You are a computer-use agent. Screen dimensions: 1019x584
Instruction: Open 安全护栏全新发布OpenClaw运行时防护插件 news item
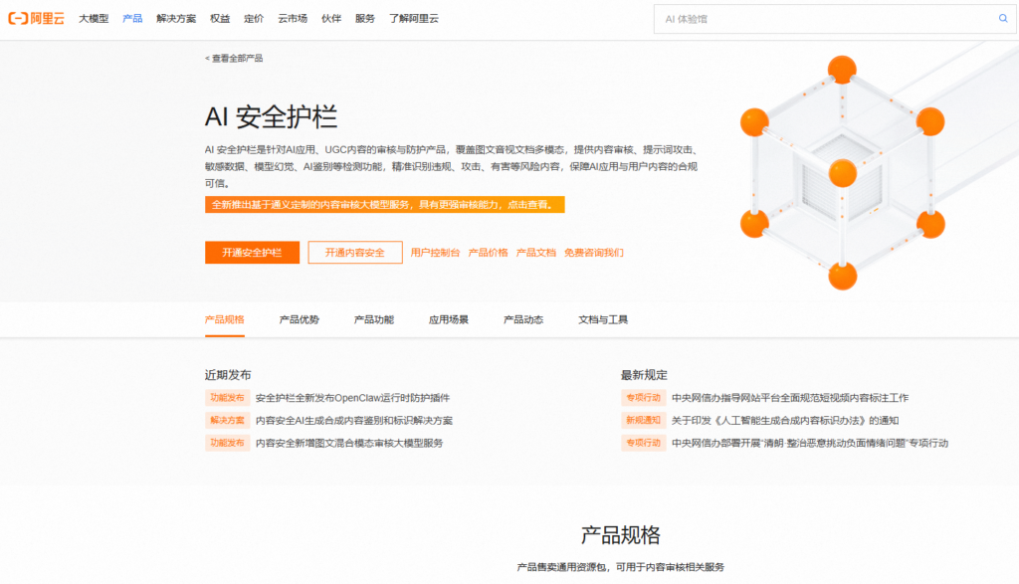tap(352, 398)
